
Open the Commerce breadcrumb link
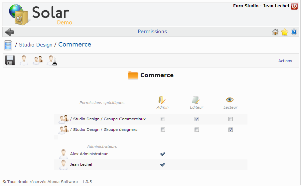[x=75, y=45]
